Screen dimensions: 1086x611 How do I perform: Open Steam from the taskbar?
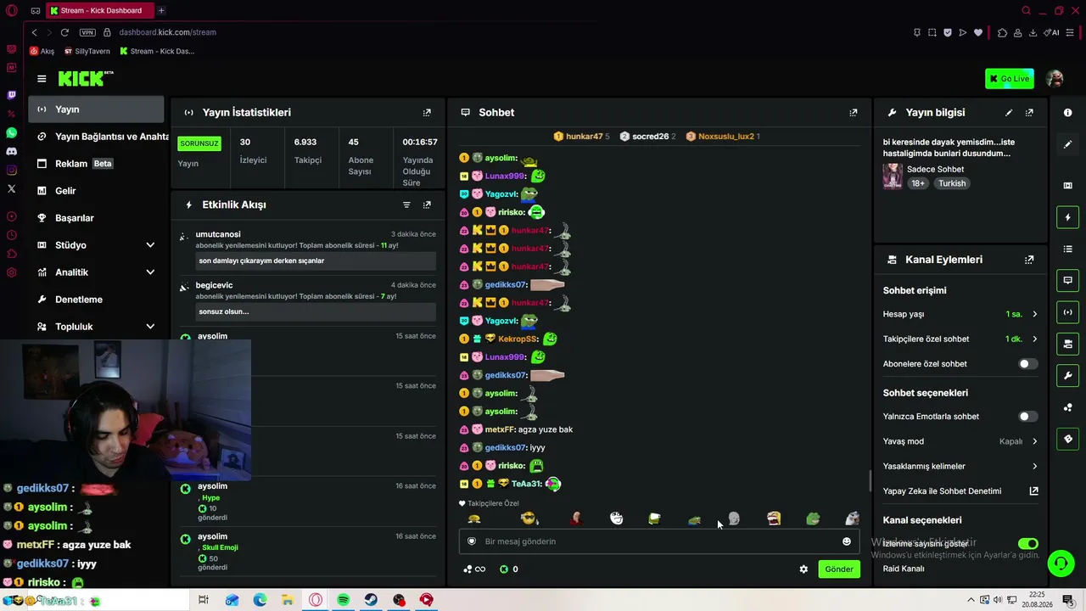point(371,600)
